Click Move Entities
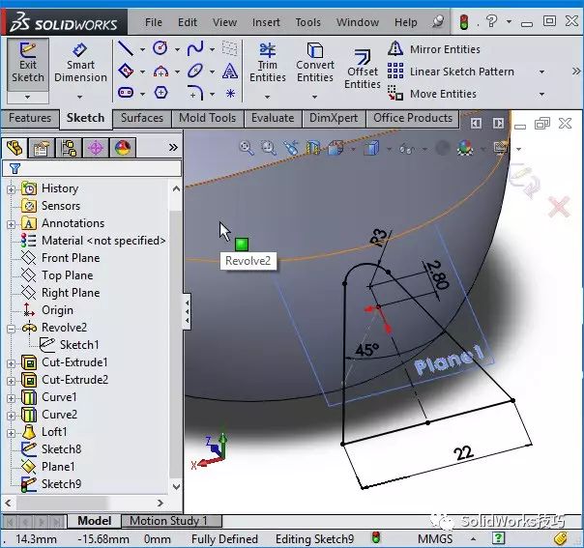Screen dimensions: 584x548 point(432,94)
